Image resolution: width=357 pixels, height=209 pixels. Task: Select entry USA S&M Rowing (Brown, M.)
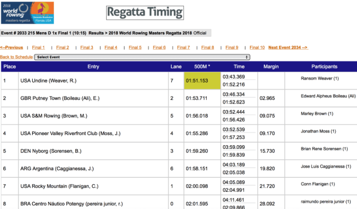54,116
